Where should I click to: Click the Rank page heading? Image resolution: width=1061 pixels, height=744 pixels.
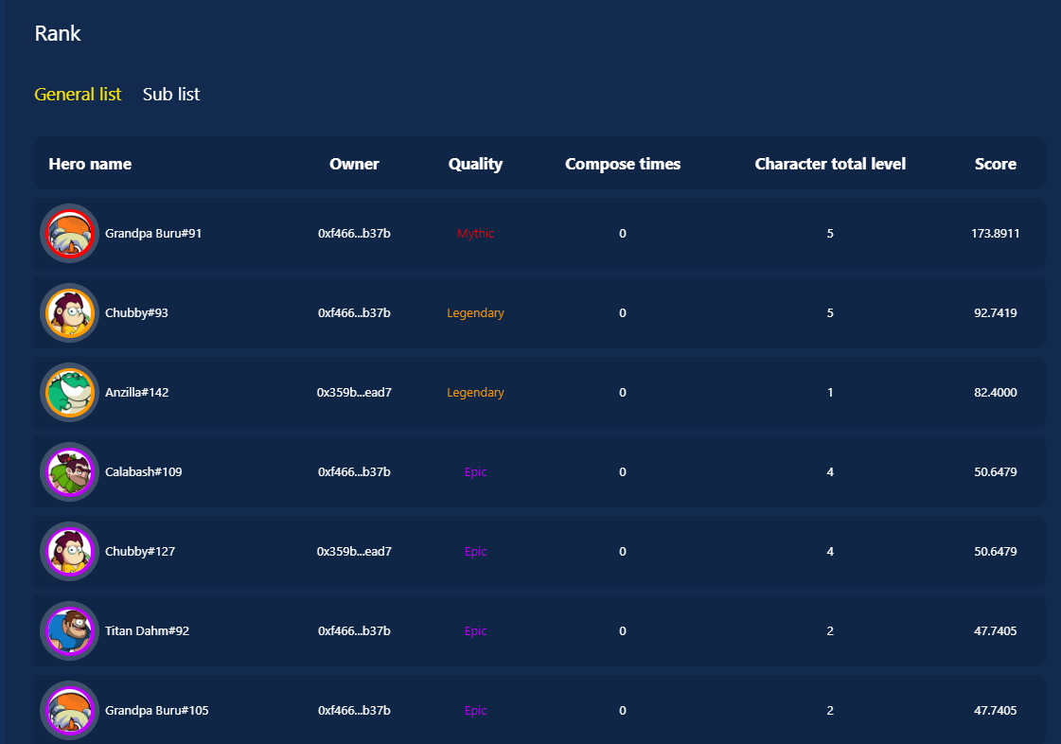(x=58, y=33)
